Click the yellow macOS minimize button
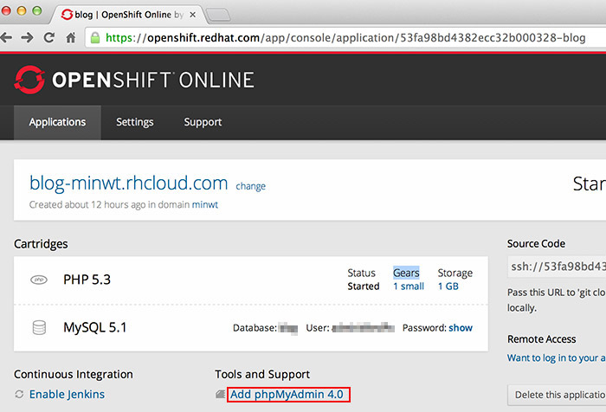Image resolution: width=606 pixels, height=412 pixels. pos(22,10)
